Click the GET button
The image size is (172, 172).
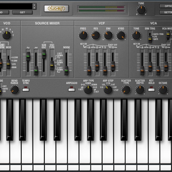click(22, 12)
